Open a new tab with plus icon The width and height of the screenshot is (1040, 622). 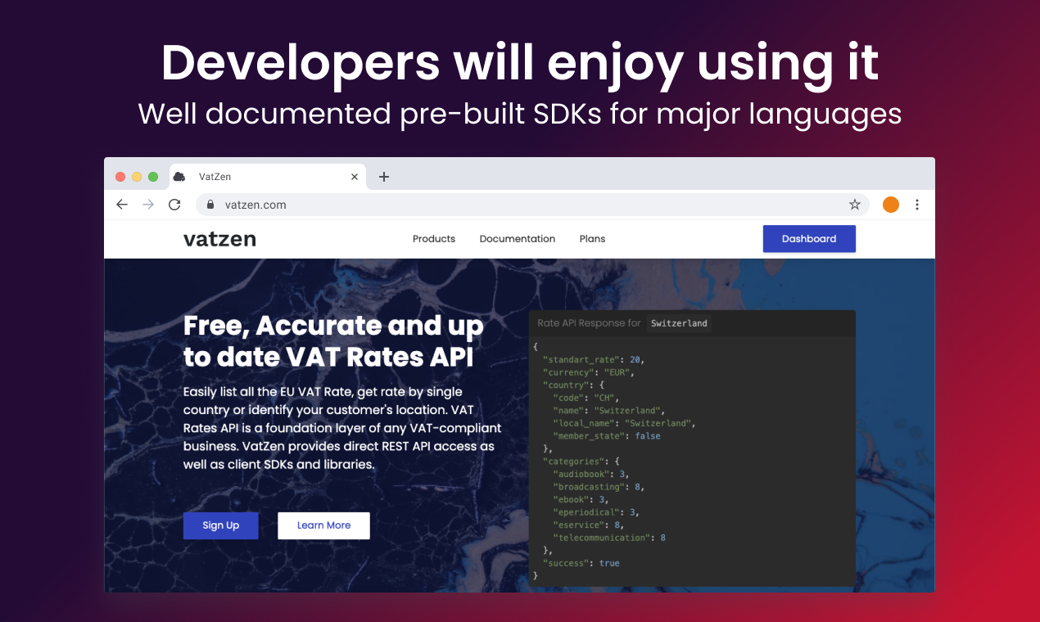[384, 177]
